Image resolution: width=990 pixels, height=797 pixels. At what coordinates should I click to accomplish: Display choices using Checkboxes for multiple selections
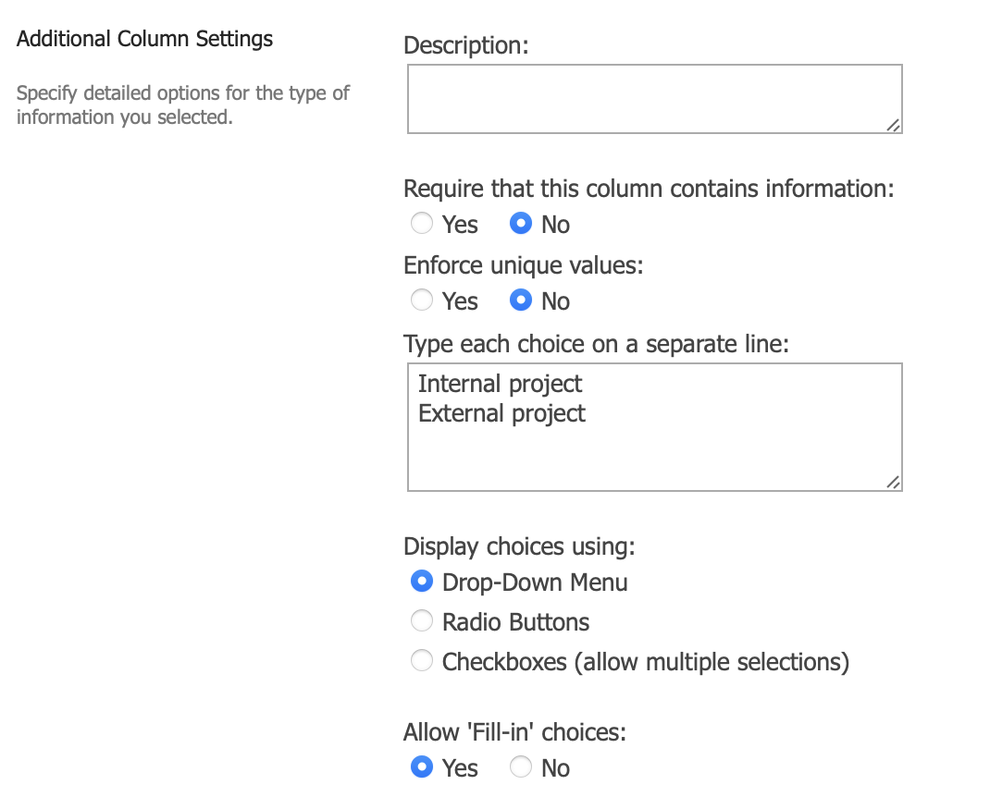click(422, 660)
